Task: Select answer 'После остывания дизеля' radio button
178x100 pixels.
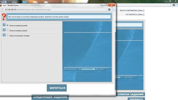Action: [x=8, y=25]
